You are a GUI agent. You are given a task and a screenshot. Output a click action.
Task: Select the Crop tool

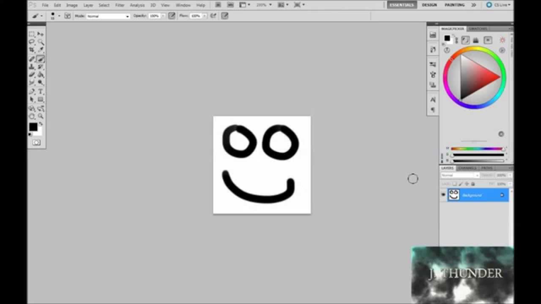click(32, 50)
